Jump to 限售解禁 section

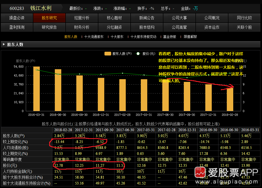click(190, 37)
